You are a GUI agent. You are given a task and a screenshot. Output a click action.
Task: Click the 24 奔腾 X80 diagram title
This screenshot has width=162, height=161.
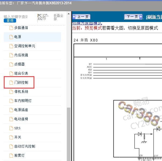(x=85, y=40)
